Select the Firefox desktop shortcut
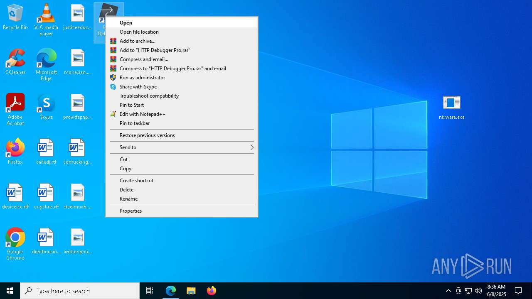This screenshot has height=299, width=532. (15, 152)
